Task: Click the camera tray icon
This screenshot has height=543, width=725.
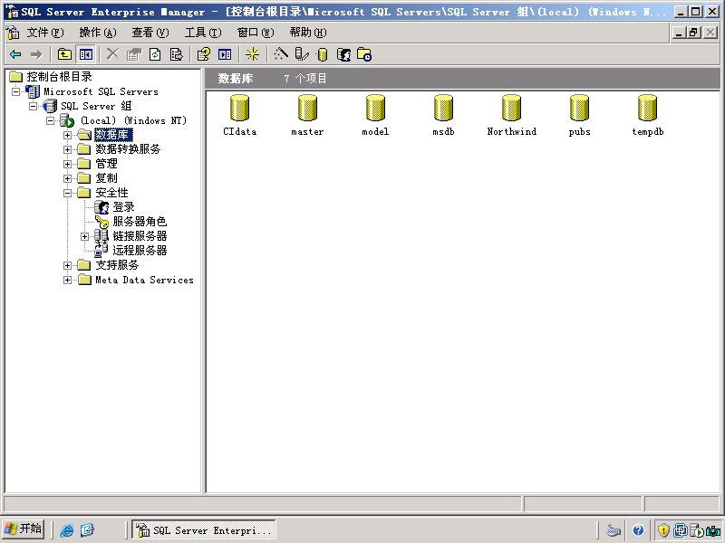Action: [x=713, y=530]
